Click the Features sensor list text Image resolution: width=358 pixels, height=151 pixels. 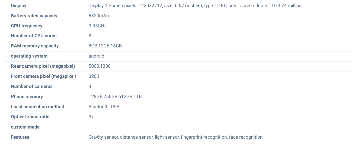(x=175, y=137)
